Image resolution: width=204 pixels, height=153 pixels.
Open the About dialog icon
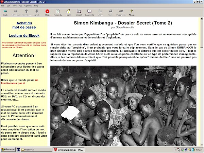pos(132,13)
